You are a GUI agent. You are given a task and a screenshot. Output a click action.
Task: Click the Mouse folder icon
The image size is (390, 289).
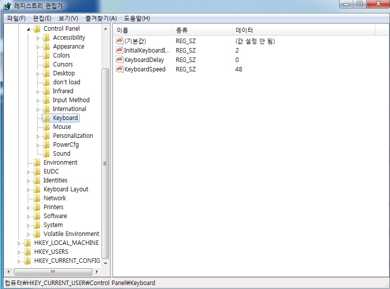(47, 127)
